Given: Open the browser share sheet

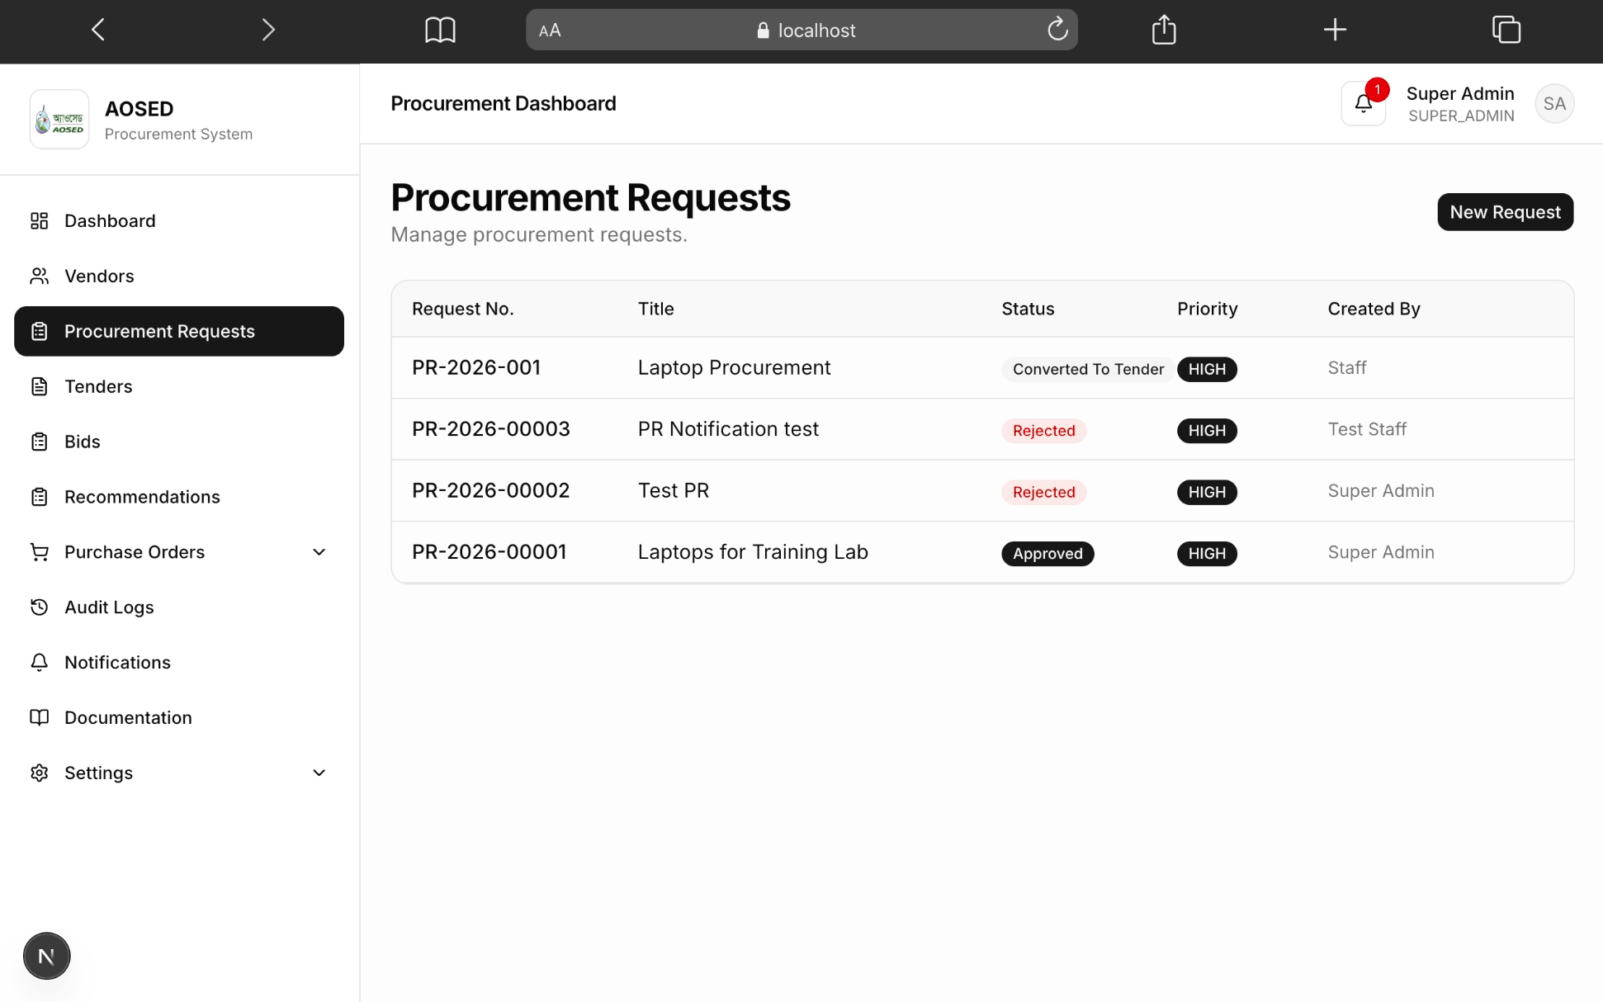Looking at the screenshot, I should pyautogui.click(x=1164, y=30).
